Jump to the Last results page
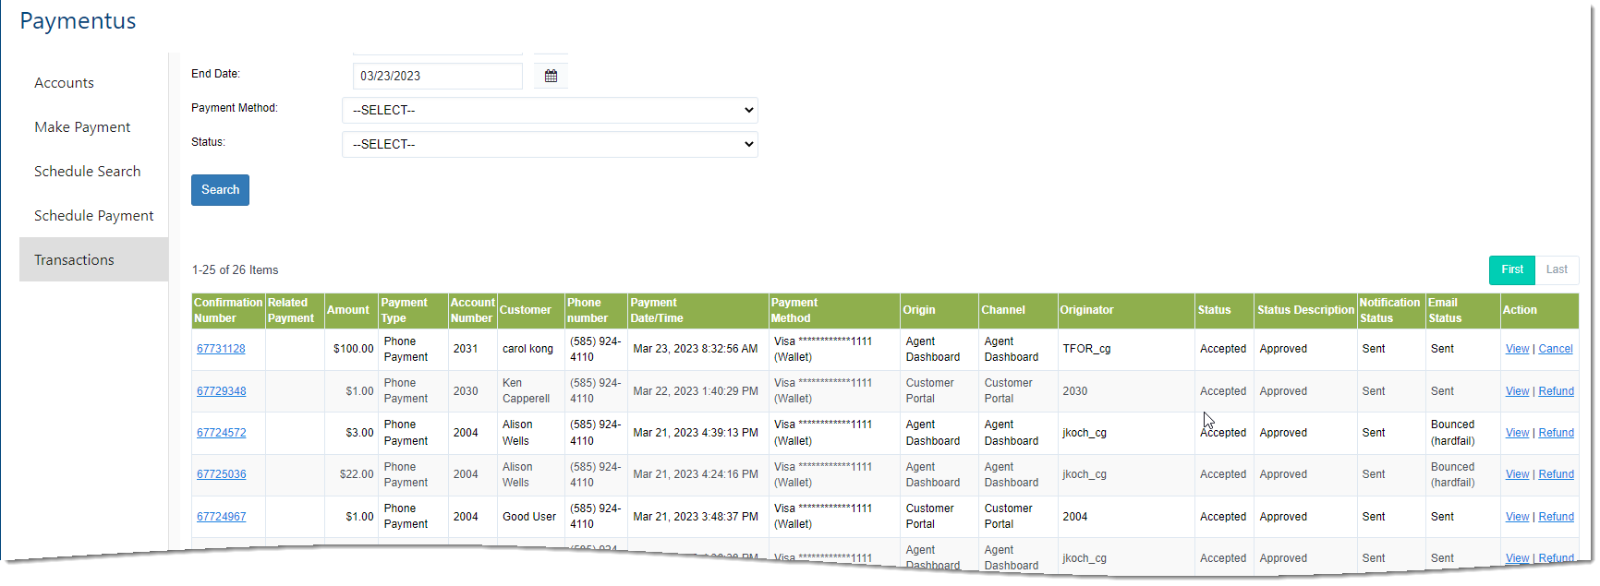 click(1557, 269)
